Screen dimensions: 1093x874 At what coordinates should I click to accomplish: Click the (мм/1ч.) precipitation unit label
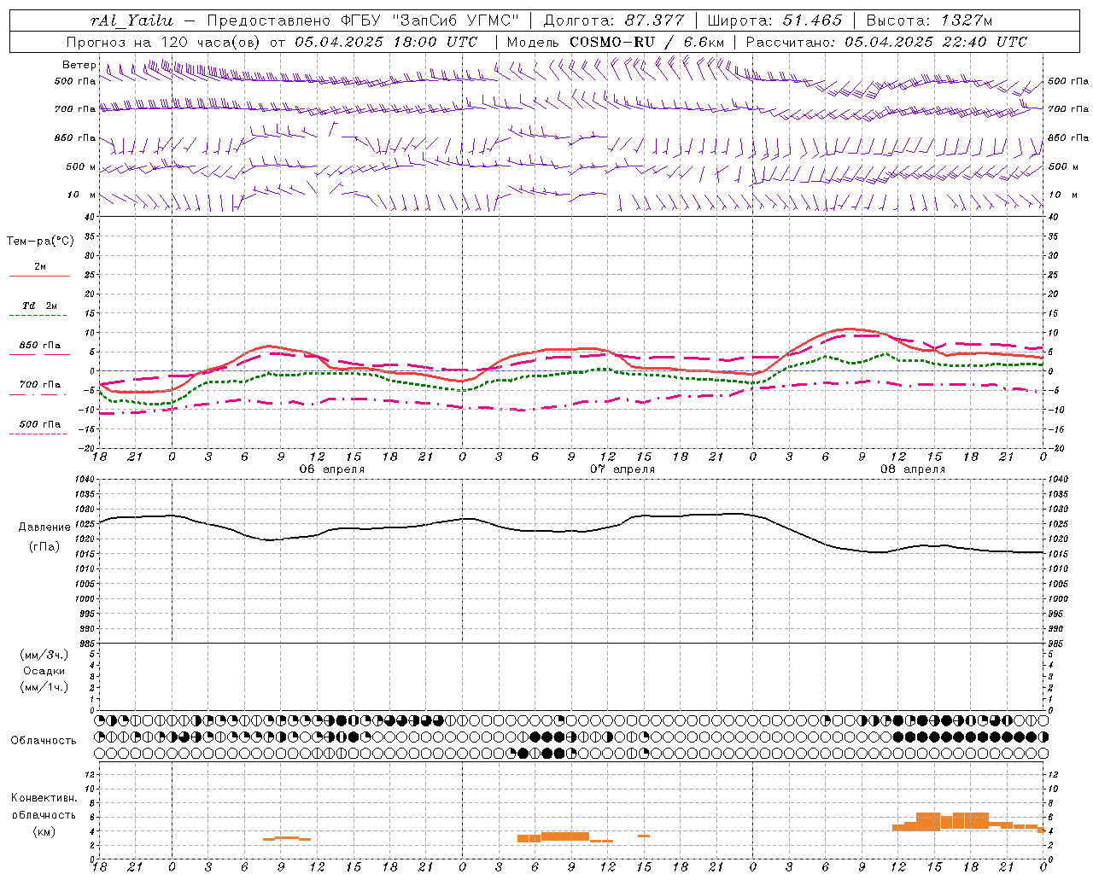tap(44, 687)
